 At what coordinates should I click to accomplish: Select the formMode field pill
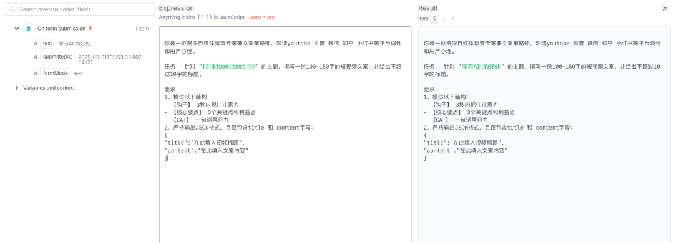pos(51,73)
